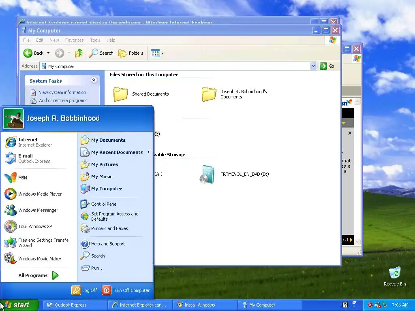Image resolution: width=415 pixels, height=311 pixels.
Task: Switch to Outlook Express taskbar button
Action: 75,305
